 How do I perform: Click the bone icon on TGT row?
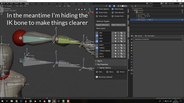pos(121,36)
